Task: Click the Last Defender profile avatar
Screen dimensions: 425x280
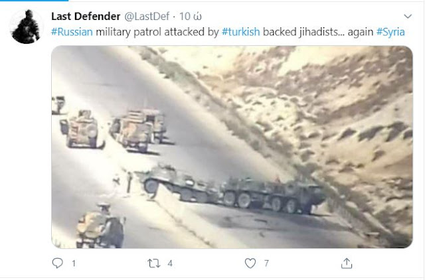Action: 27,27
